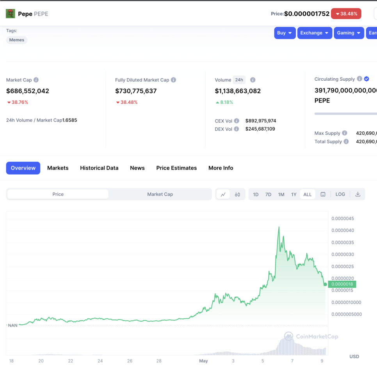
Task: Set chart range to 1D
Action: pos(256,195)
